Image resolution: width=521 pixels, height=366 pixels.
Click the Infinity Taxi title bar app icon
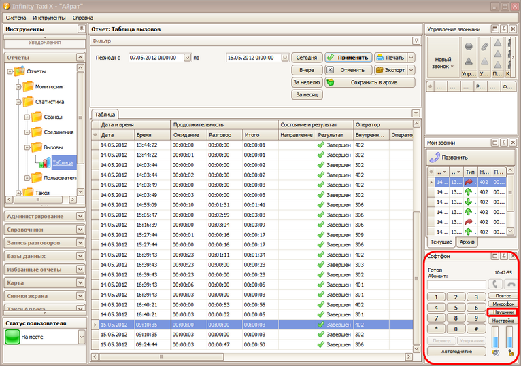(x=6, y=6)
